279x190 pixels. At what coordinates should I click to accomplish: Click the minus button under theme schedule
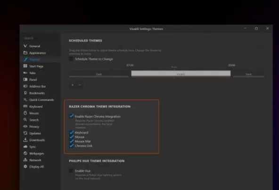(80, 85)
